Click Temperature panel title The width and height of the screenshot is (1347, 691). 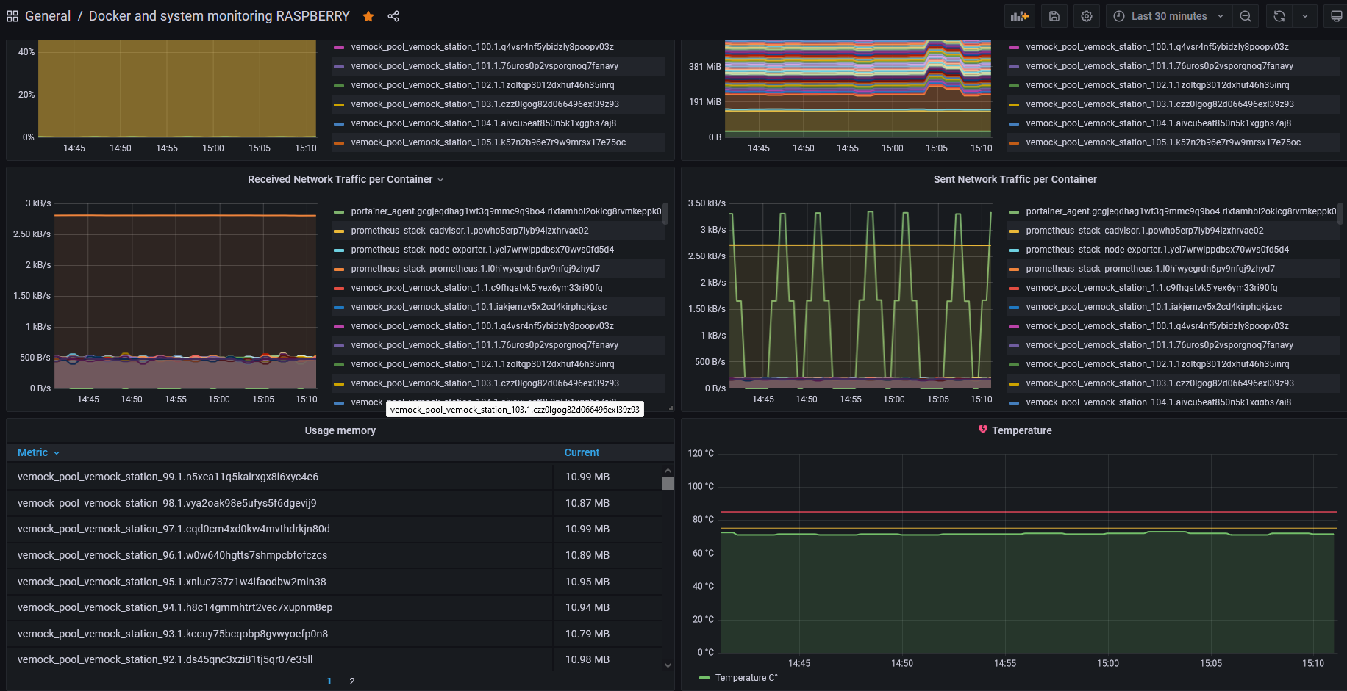click(1021, 430)
